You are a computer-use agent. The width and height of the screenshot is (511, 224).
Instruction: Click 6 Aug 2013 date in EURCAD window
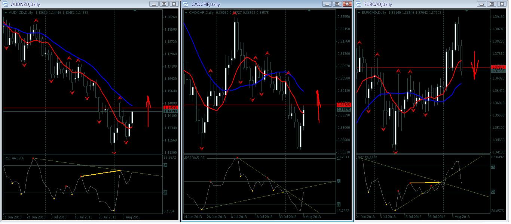[x=461, y=217]
